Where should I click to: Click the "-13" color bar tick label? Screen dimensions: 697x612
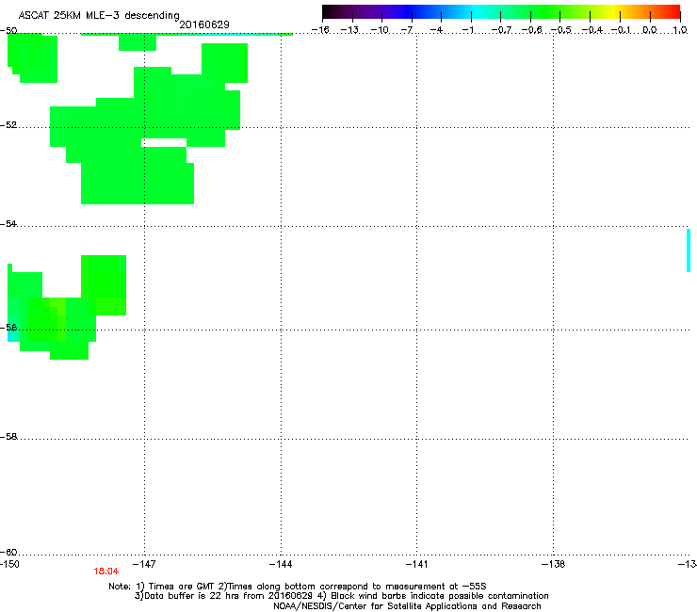349,30
